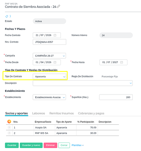Switch to the Laboreos tab
The height and width of the screenshot is (151, 141).
tap(39, 113)
